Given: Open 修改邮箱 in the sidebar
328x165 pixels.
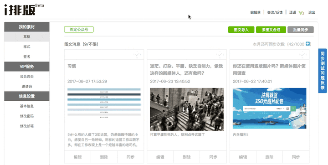Looking at the screenshot, I should (27, 126).
